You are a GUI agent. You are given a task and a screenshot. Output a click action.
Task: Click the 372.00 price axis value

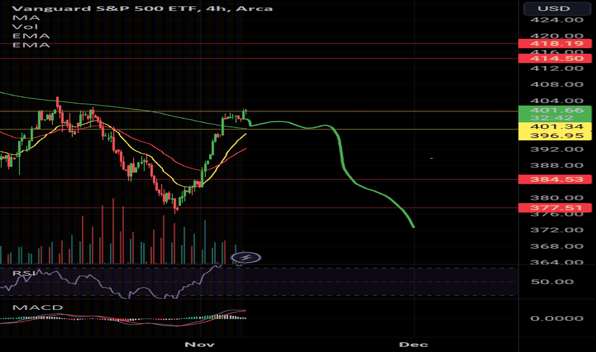pos(556,230)
